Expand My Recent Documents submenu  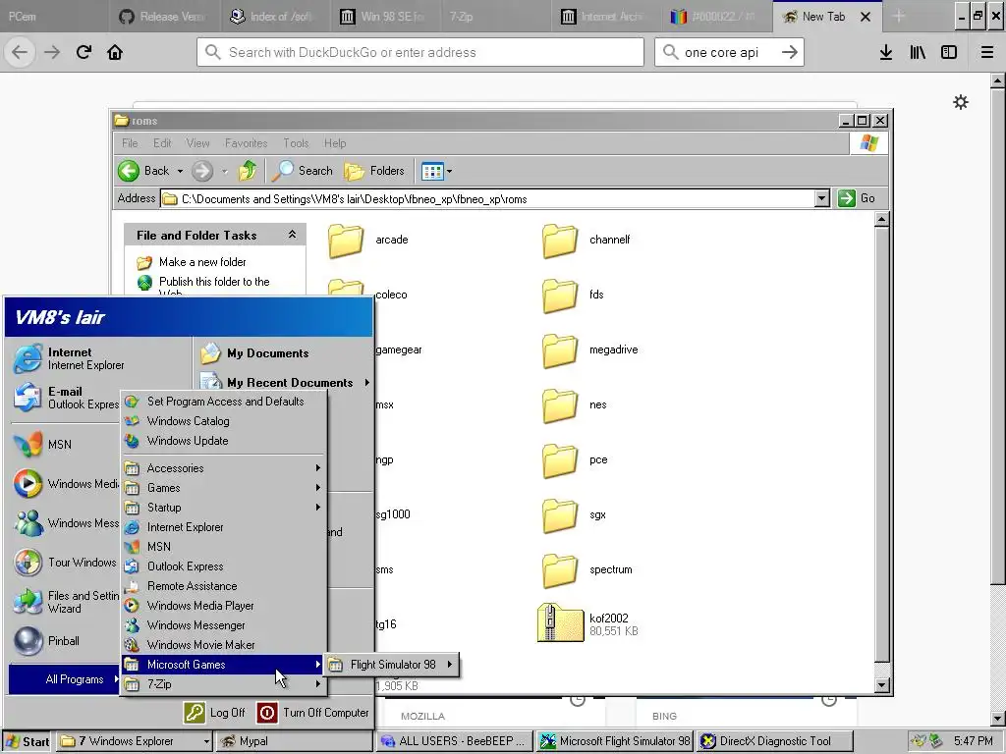pos(284,383)
